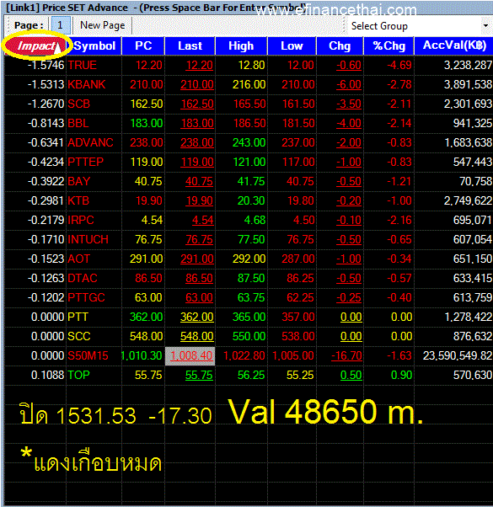This screenshot has height=507, width=493.
Task: Sort by the High column header
Action: [241, 46]
